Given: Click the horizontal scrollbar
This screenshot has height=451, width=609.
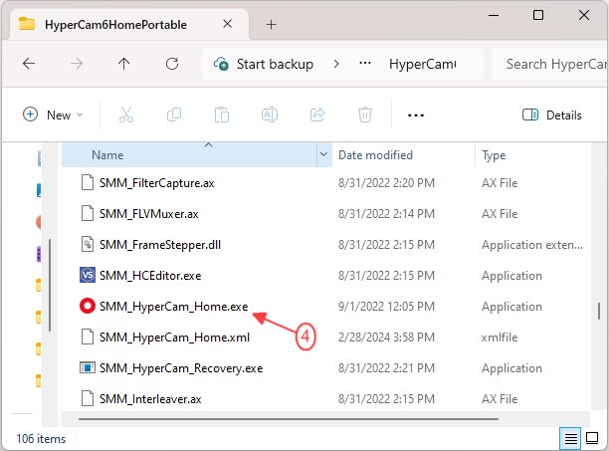Looking at the screenshot, I should [x=289, y=419].
